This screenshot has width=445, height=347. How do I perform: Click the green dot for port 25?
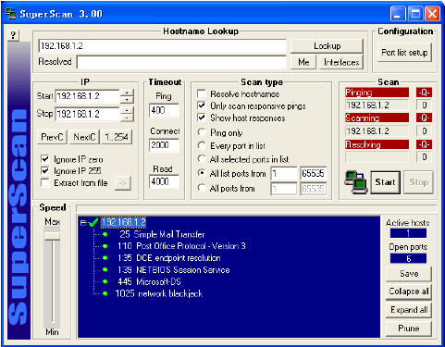click(x=105, y=234)
